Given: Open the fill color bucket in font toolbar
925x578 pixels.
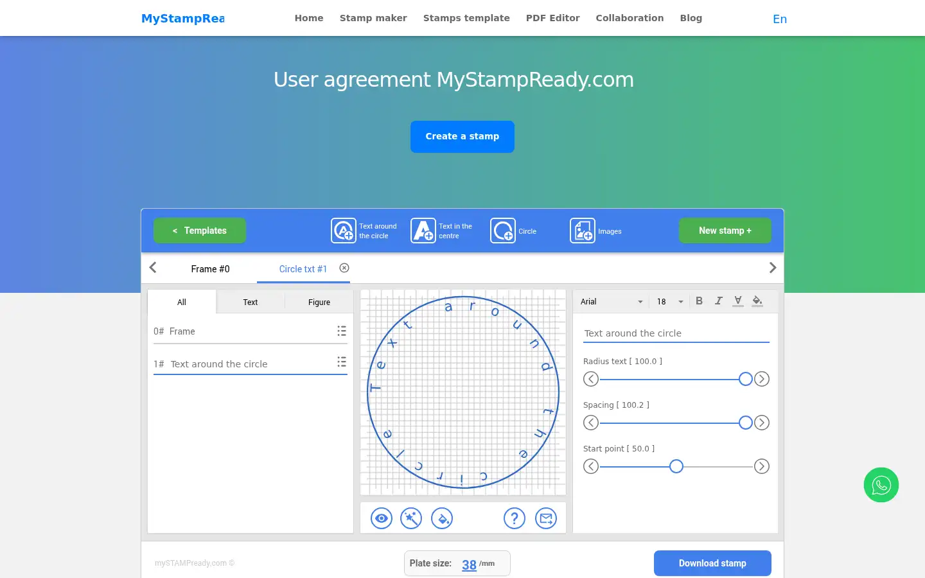Looking at the screenshot, I should (x=757, y=301).
